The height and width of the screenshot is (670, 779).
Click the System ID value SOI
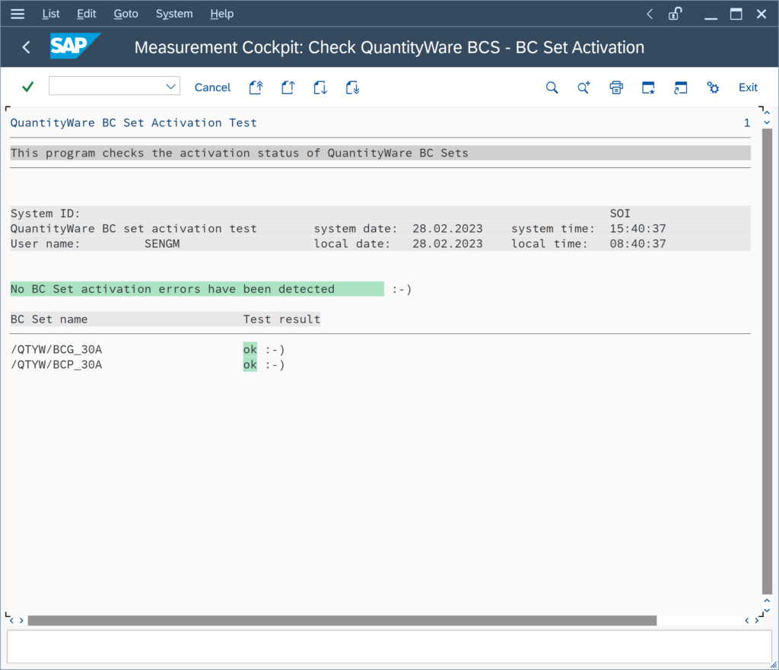pos(620,214)
